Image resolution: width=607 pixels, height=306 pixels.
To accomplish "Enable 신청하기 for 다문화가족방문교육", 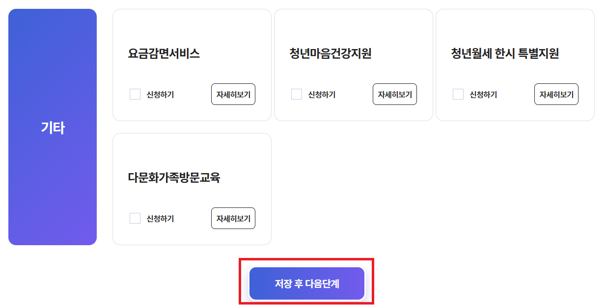I will [135, 218].
